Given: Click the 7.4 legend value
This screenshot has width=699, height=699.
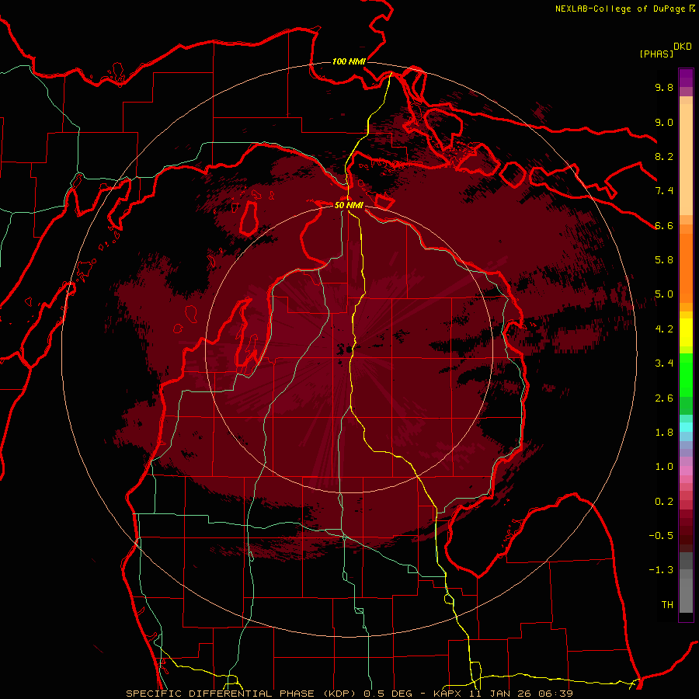Looking at the screenshot, I should [x=664, y=191].
